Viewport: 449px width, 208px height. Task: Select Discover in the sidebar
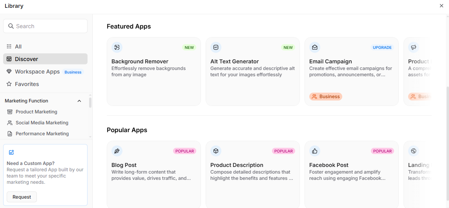26,59
